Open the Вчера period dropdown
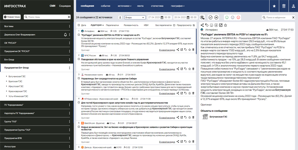The image size is (298, 150). [x=135, y=17]
